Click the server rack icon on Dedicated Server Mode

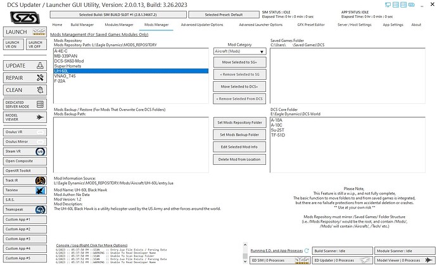[40, 105]
